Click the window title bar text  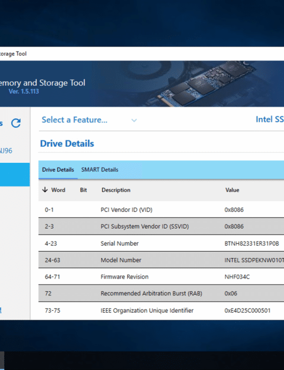pyautogui.click(x=13, y=54)
